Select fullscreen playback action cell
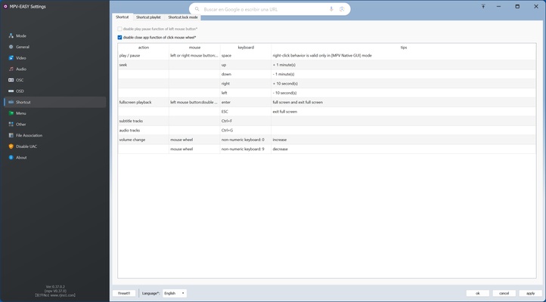The width and height of the screenshot is (546, 302). point(144,103)
